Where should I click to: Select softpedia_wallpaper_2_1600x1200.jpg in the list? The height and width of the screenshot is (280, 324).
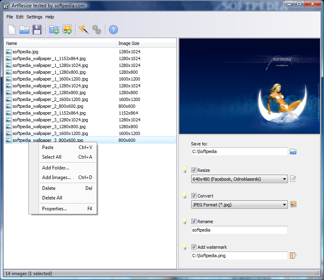pyautogui.click(x=50, y=99)
